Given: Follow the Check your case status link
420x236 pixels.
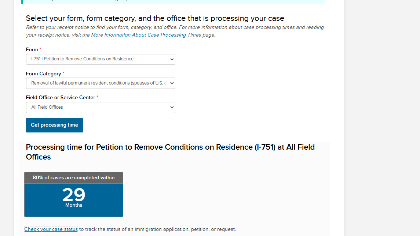Looking at the screenshot, I should pos(51,229).
